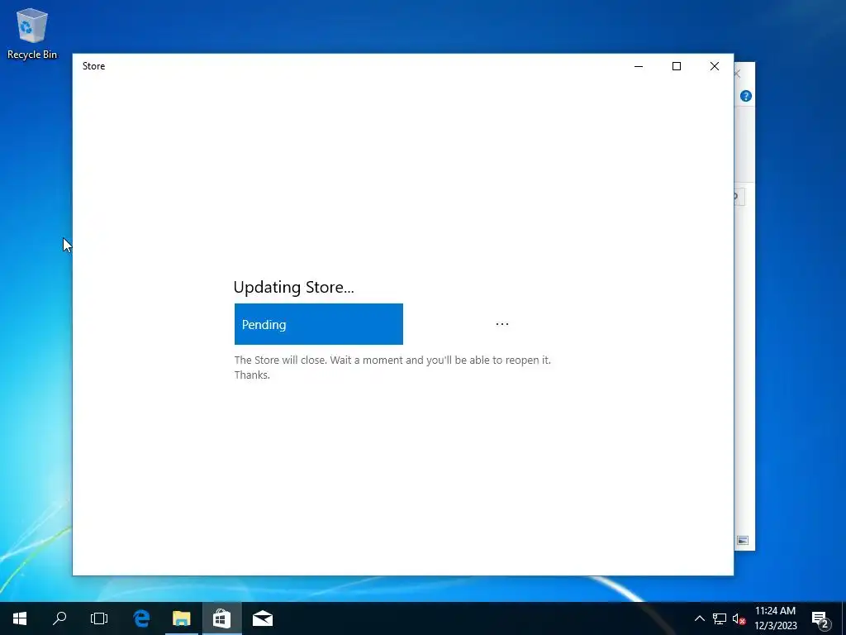Show hidden tray icons
Image resolution: width=846 pixels, height=635 pixels.
(x=699, y=618)
